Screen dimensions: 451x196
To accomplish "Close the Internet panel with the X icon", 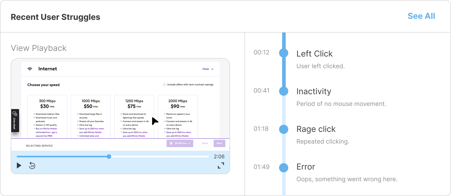I will point(212,69).
